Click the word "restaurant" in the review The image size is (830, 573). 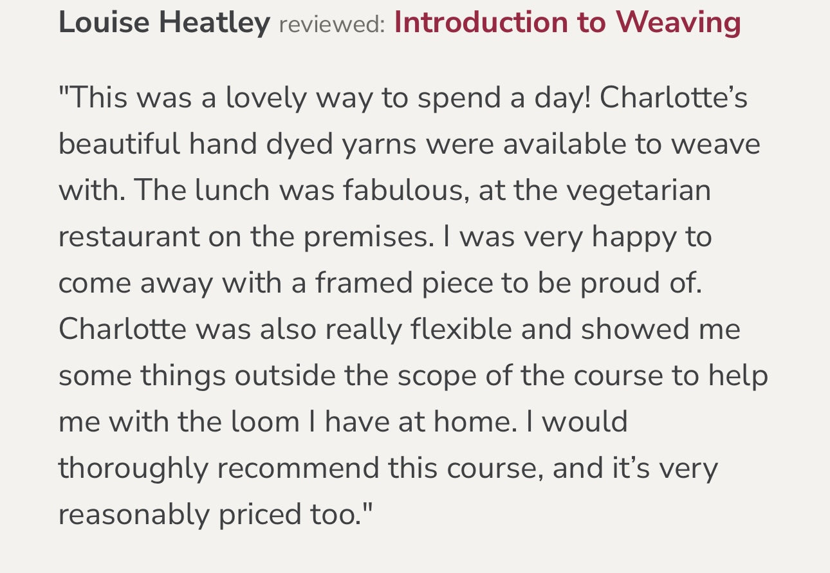(x=129, y=237)
